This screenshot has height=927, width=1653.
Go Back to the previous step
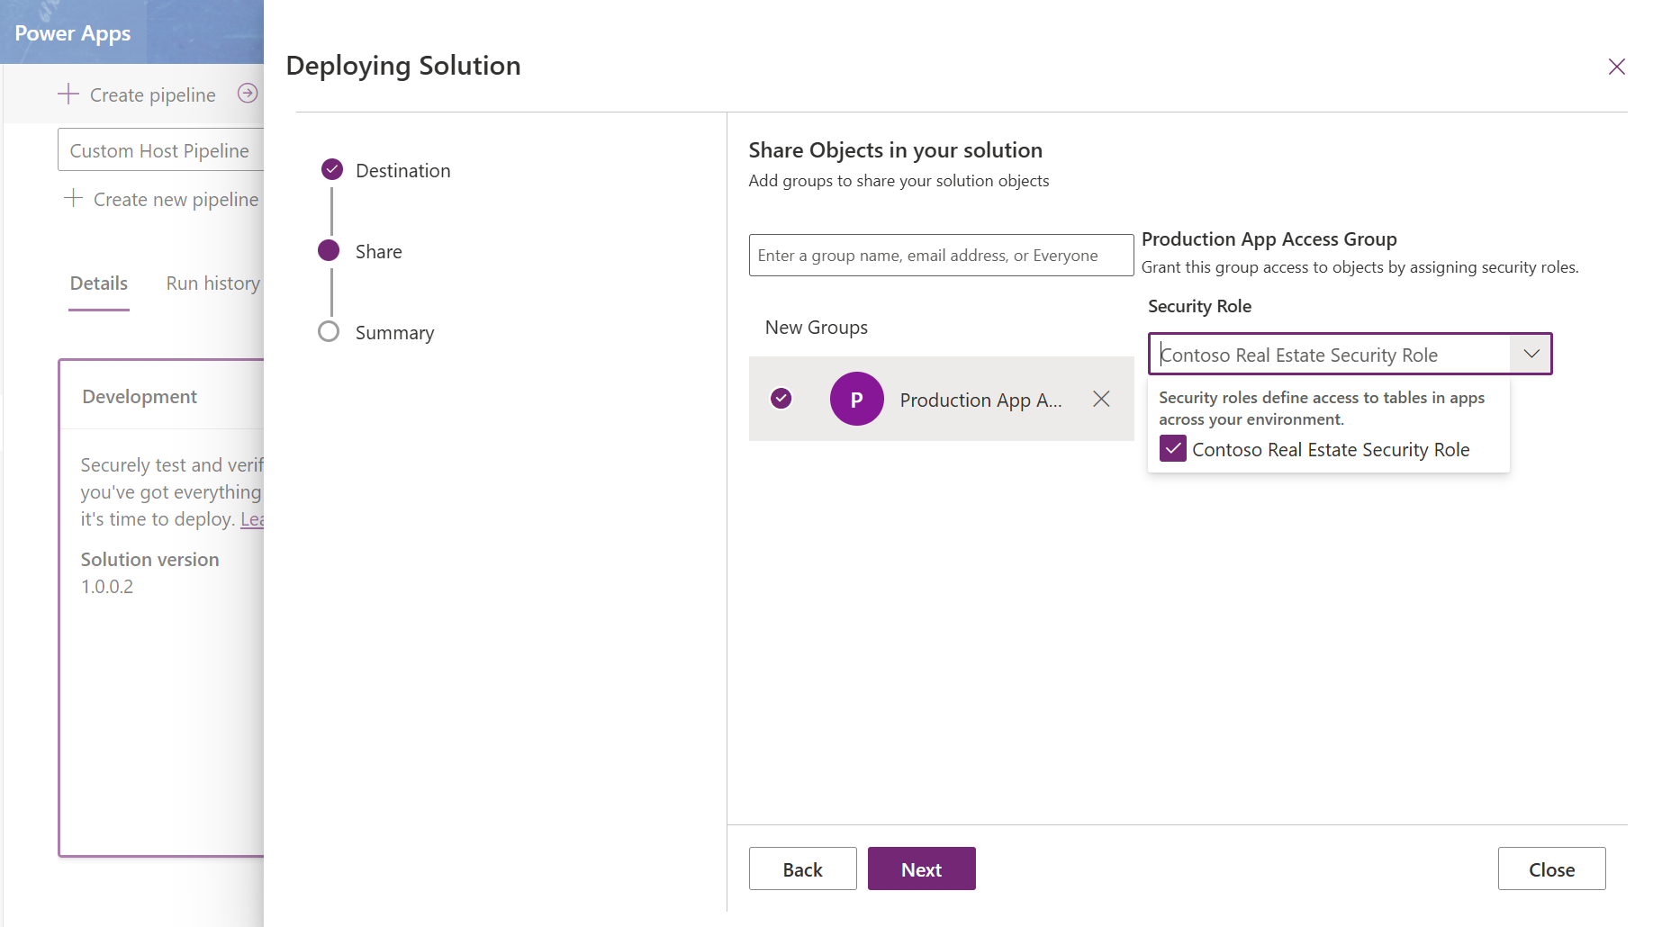coord(802,869)
